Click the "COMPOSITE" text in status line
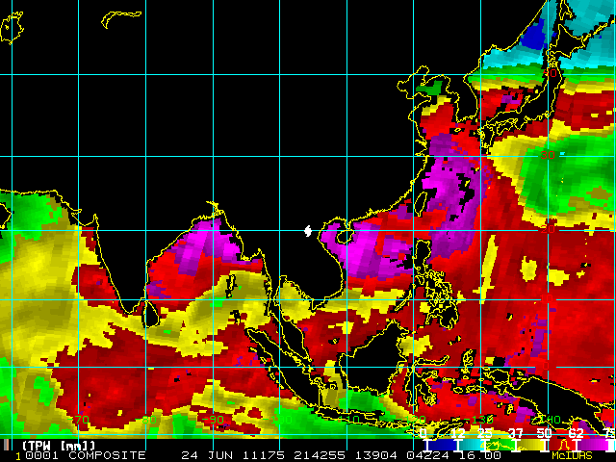616x462 pixels. (x=107, y=455)
